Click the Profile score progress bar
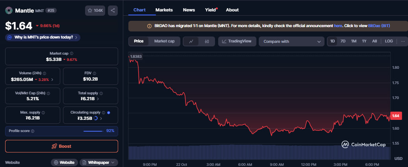Viewport: 408px width, 167px height. (93, 131)
